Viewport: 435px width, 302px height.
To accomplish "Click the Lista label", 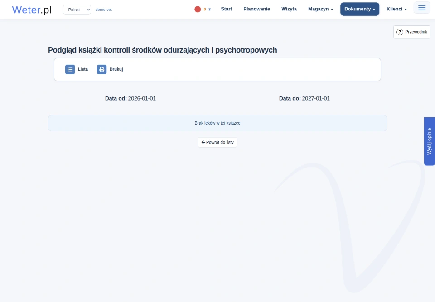I will pyautogui.click(x=83, y=69).
